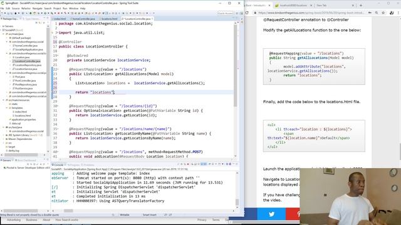The width and height of the screenshot is (401, 225).
Task: Select LocationService.java in Package Explorer
Action: pyautogui.click(x=26, y=69)
